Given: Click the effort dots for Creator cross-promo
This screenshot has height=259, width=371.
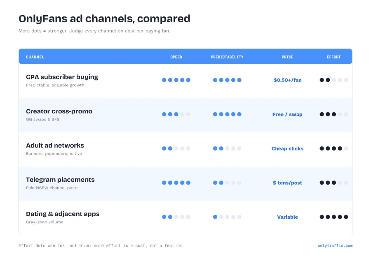Looking at the screenshot, I should point(333,114).
